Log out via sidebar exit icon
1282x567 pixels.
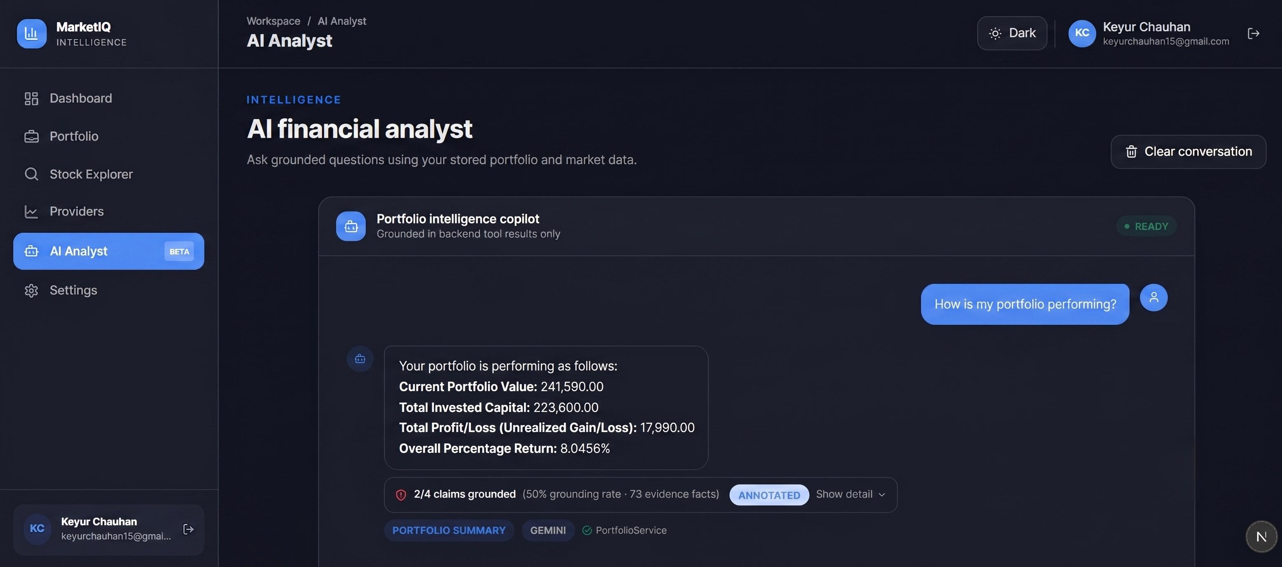[188, 529]
